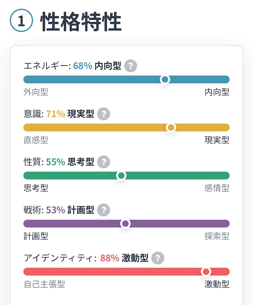This screenshot has height=305, width=253.
Task: Click the 68% 内向型 result text
Action: [x=97, y=66]
